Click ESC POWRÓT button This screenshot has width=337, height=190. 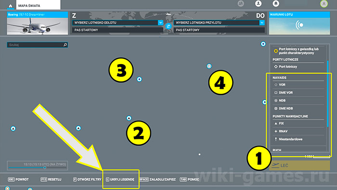pyautogui.click(x=18, y=179)
